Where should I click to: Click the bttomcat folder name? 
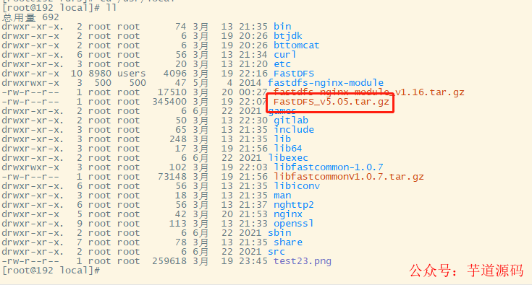pos(297,45)
